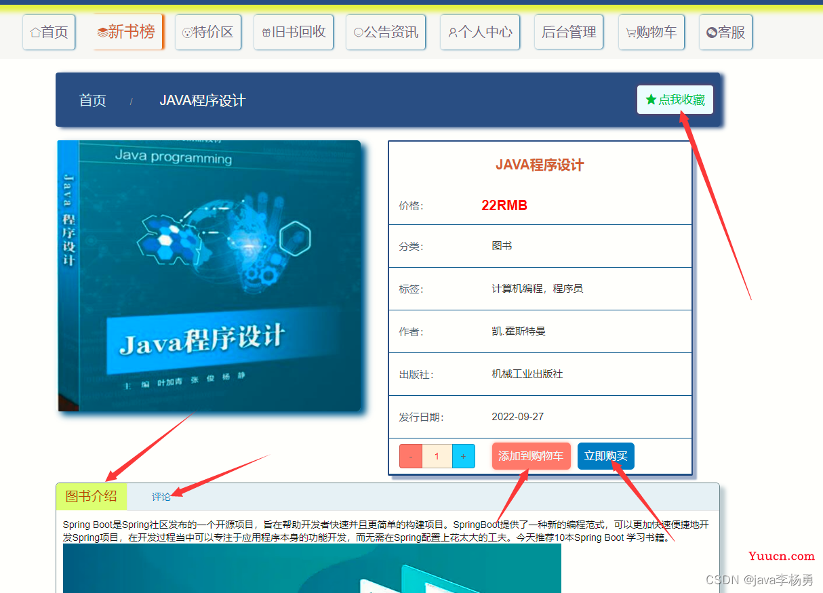The height and width of the screenshot is (593, 823).
Task: Click the gift icon in 旧书回收
Action: tap(266, 33)
